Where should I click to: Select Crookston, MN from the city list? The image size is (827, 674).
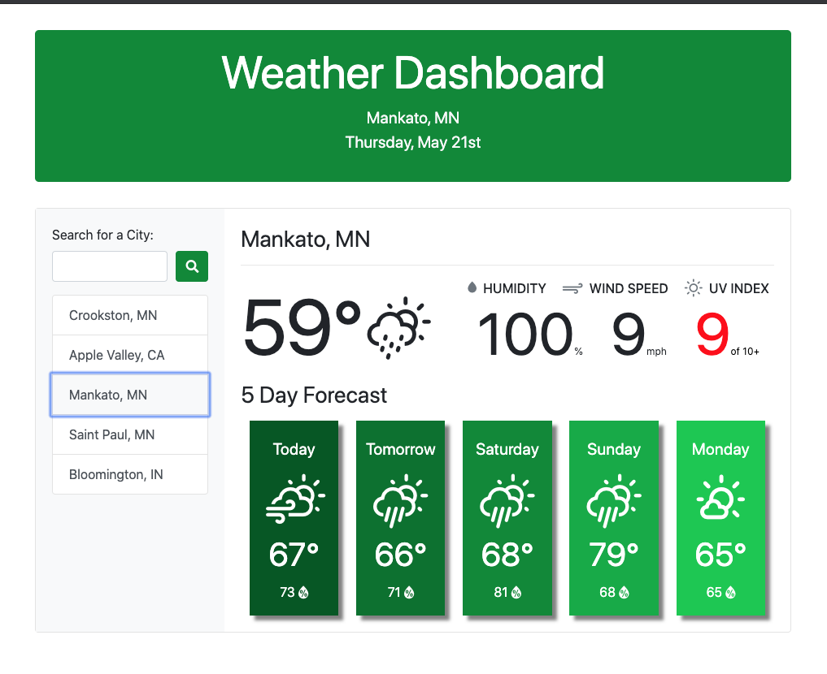coord(129,315)
